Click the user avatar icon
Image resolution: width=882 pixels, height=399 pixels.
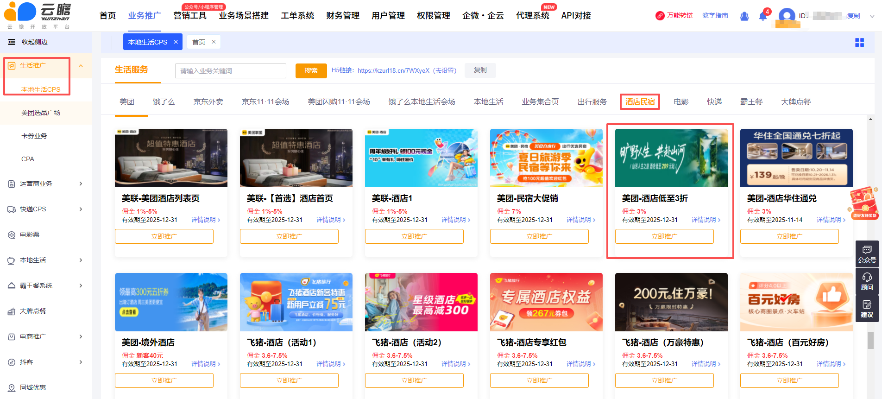(x=787, y=16)
